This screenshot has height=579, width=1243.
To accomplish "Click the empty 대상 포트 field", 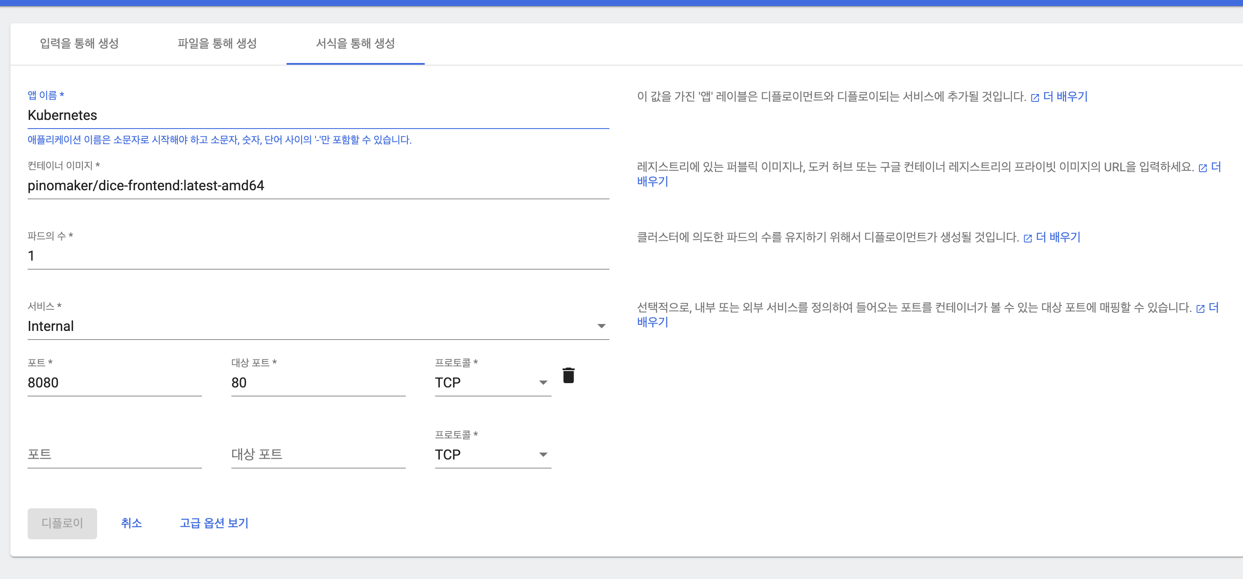I will pos(318,454).
